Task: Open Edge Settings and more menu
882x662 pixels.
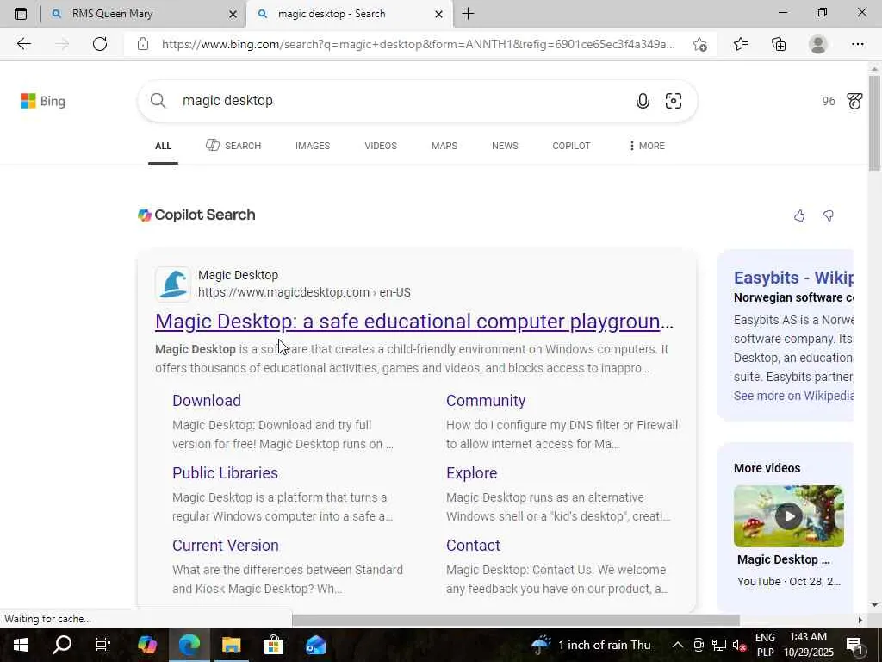Action: 858,44
